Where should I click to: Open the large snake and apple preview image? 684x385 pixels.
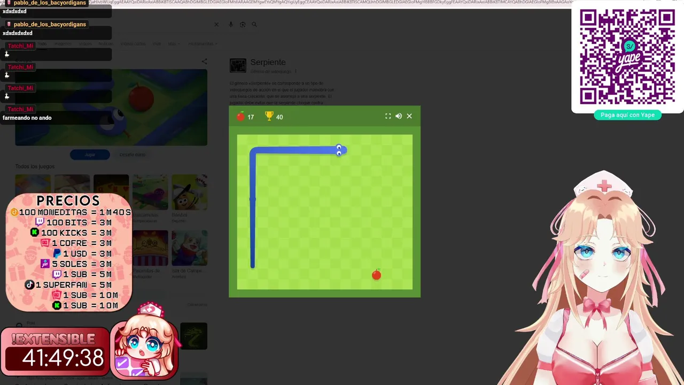coord(111,107)
